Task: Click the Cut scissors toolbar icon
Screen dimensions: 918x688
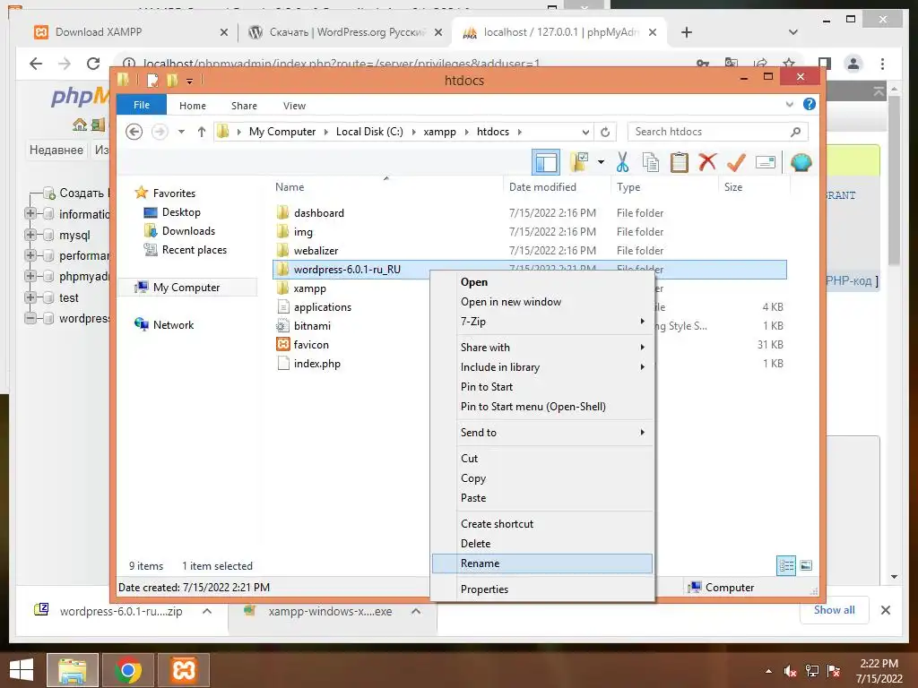Action: 622,162
